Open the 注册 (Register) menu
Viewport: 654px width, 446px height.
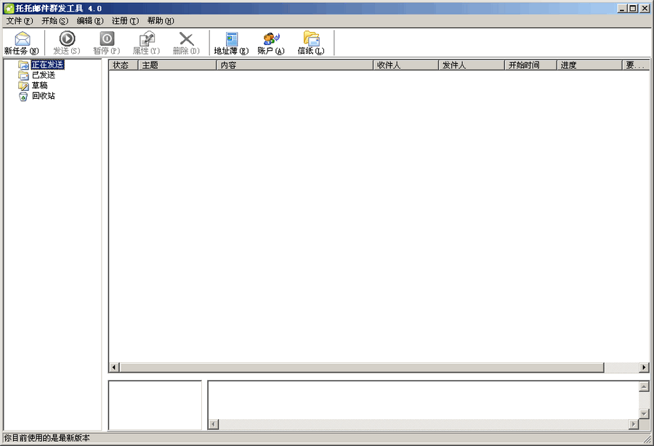pyautogui.click(x=125, y=21)
